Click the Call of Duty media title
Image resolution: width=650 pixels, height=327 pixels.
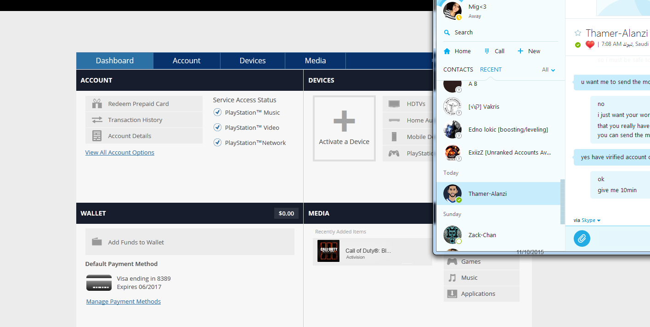coord(368,251)
